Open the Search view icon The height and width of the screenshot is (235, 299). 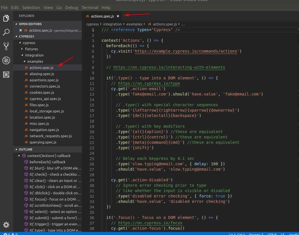[6, 32]
